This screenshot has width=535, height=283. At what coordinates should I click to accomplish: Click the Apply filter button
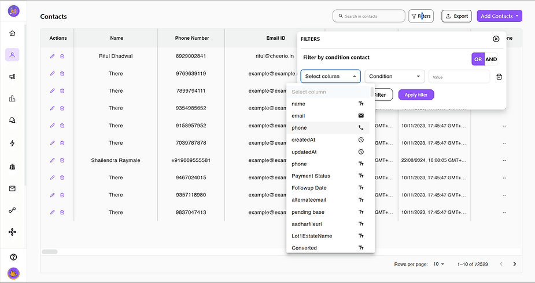point(416,95)
